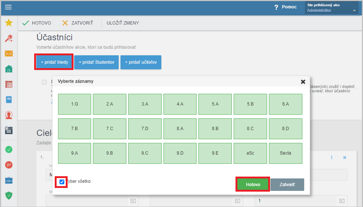Close the 'Vyberte záznamy' dialog with X
This screenshot has width=363, height=207.
coord(303,82)
